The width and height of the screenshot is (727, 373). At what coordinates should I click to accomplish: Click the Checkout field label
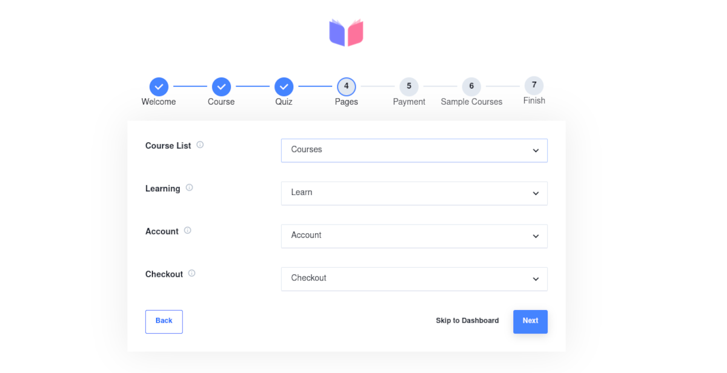click(164, 274)
